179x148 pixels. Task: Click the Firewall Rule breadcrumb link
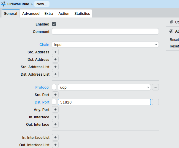pos(18,4)
